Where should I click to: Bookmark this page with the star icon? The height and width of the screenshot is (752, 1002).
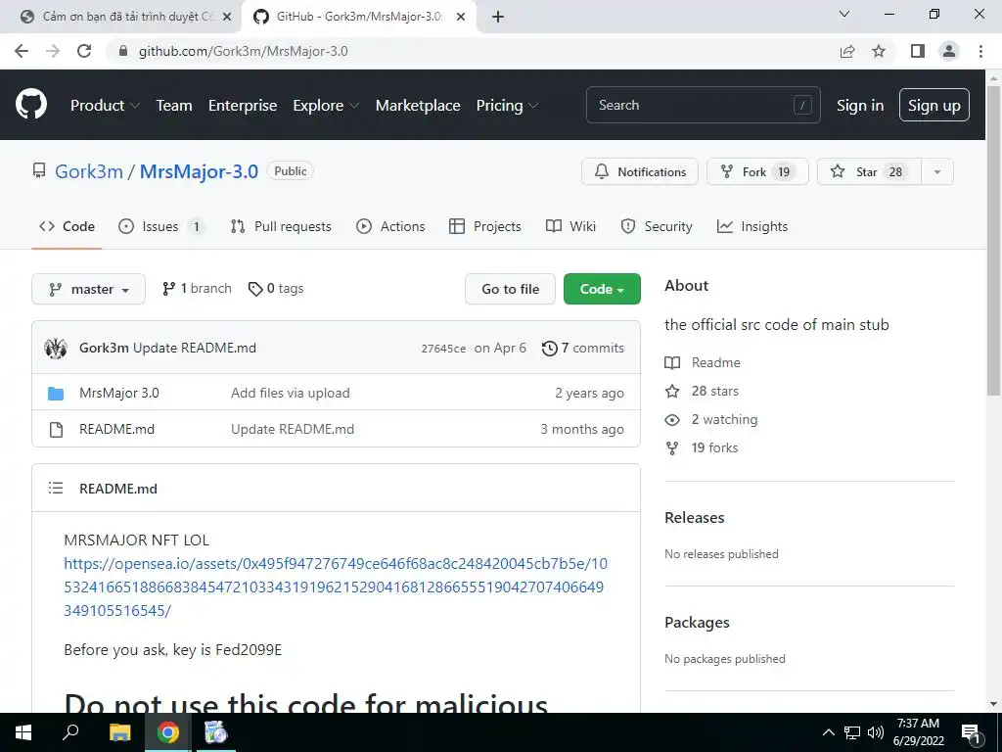(879, 51)
